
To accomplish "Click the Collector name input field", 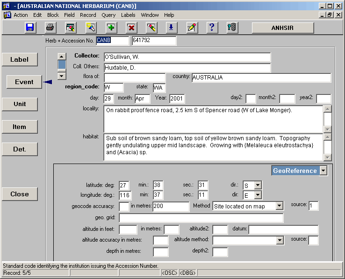I will tap(187, 57).
